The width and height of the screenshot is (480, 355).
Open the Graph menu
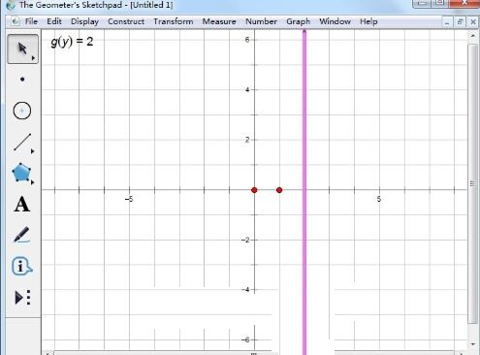click(298, 21)
